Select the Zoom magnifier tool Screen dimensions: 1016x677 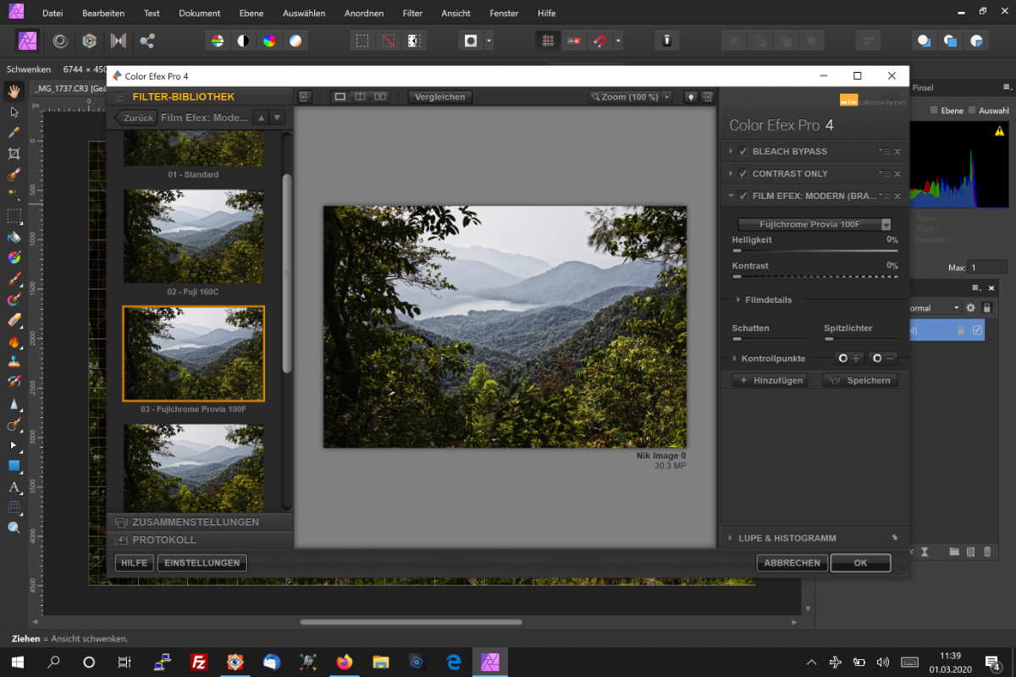pos(14,528)
